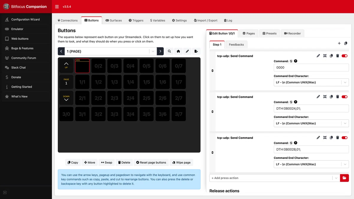The height and width of the screenshot is (199, 354).
Task: Edit name of the 0000 command action
Action: (318, 56)
